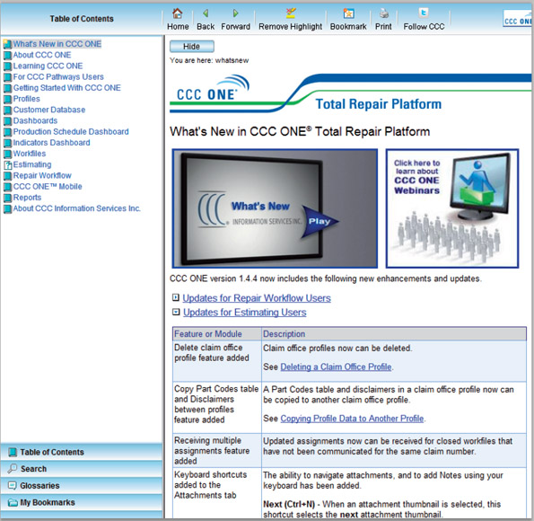Click open-book icon beside What's New
Viewport: 534px width, 521px height.
(x=7, y=44)
